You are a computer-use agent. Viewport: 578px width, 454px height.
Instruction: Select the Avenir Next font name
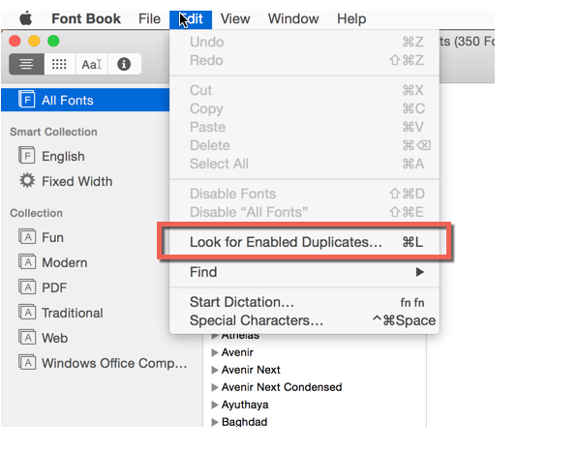(x=251, y=370)
